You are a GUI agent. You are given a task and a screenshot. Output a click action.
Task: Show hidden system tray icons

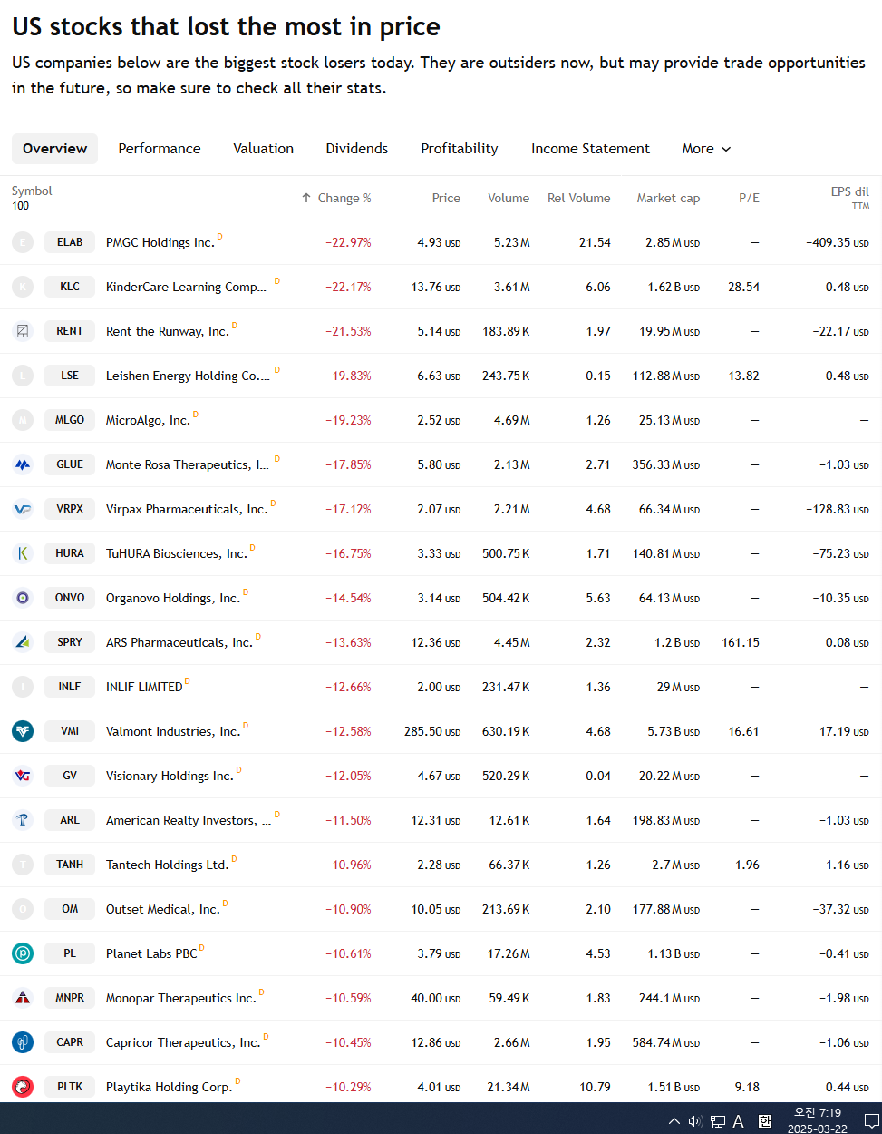coord(674,1121)
